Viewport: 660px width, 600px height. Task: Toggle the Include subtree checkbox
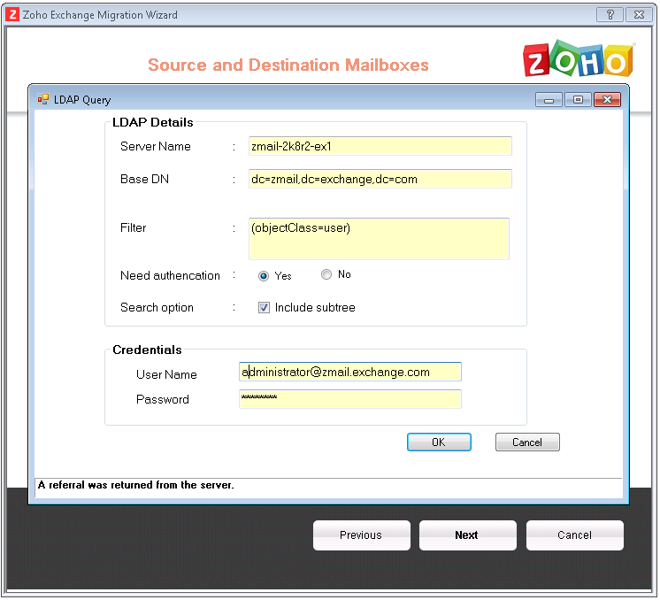(x=264, y=308)
